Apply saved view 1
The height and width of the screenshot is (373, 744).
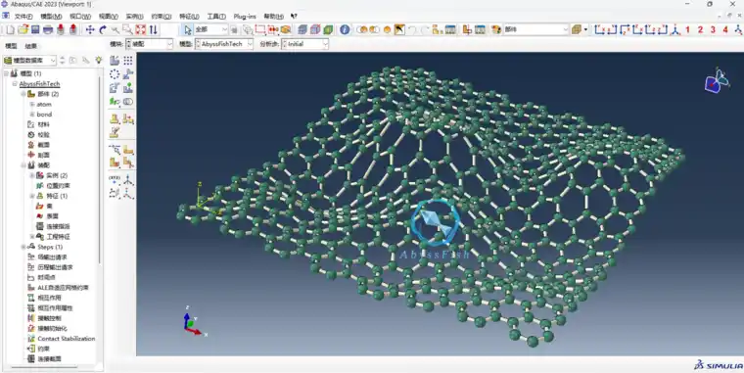687,30
